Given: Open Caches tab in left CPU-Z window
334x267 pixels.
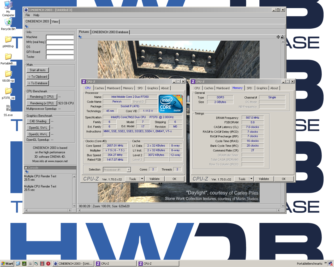Looking at the screenshot, I should (99, 88).
